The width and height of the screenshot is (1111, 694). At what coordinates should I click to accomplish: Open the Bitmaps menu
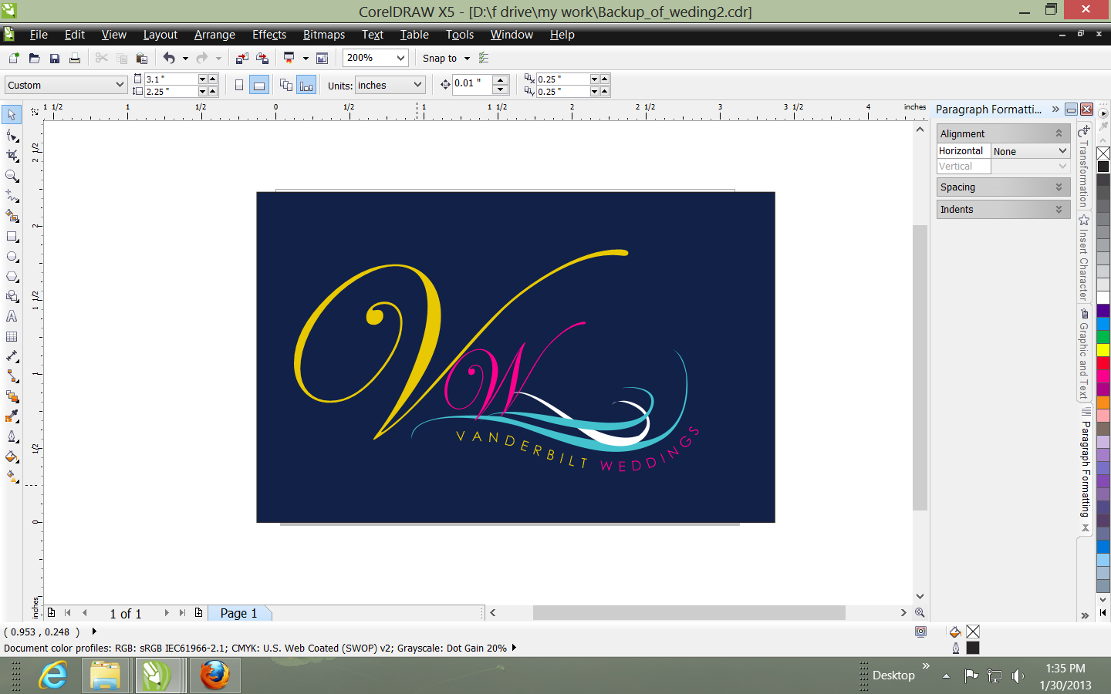pyautogui.click(x=323, y=35)
